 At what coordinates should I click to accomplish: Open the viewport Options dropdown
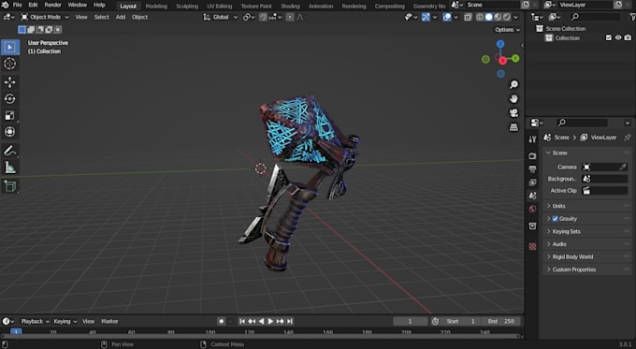507,30
